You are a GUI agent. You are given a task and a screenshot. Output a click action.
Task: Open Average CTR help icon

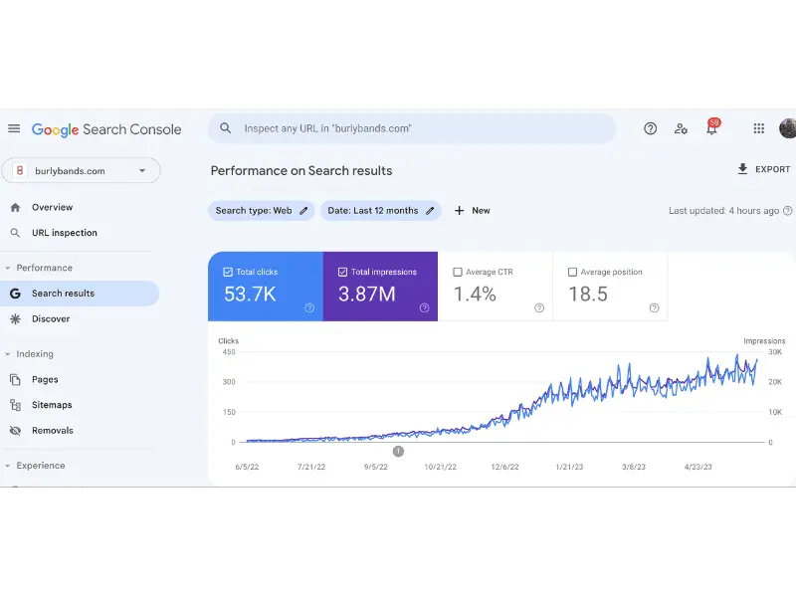point(539,307)
